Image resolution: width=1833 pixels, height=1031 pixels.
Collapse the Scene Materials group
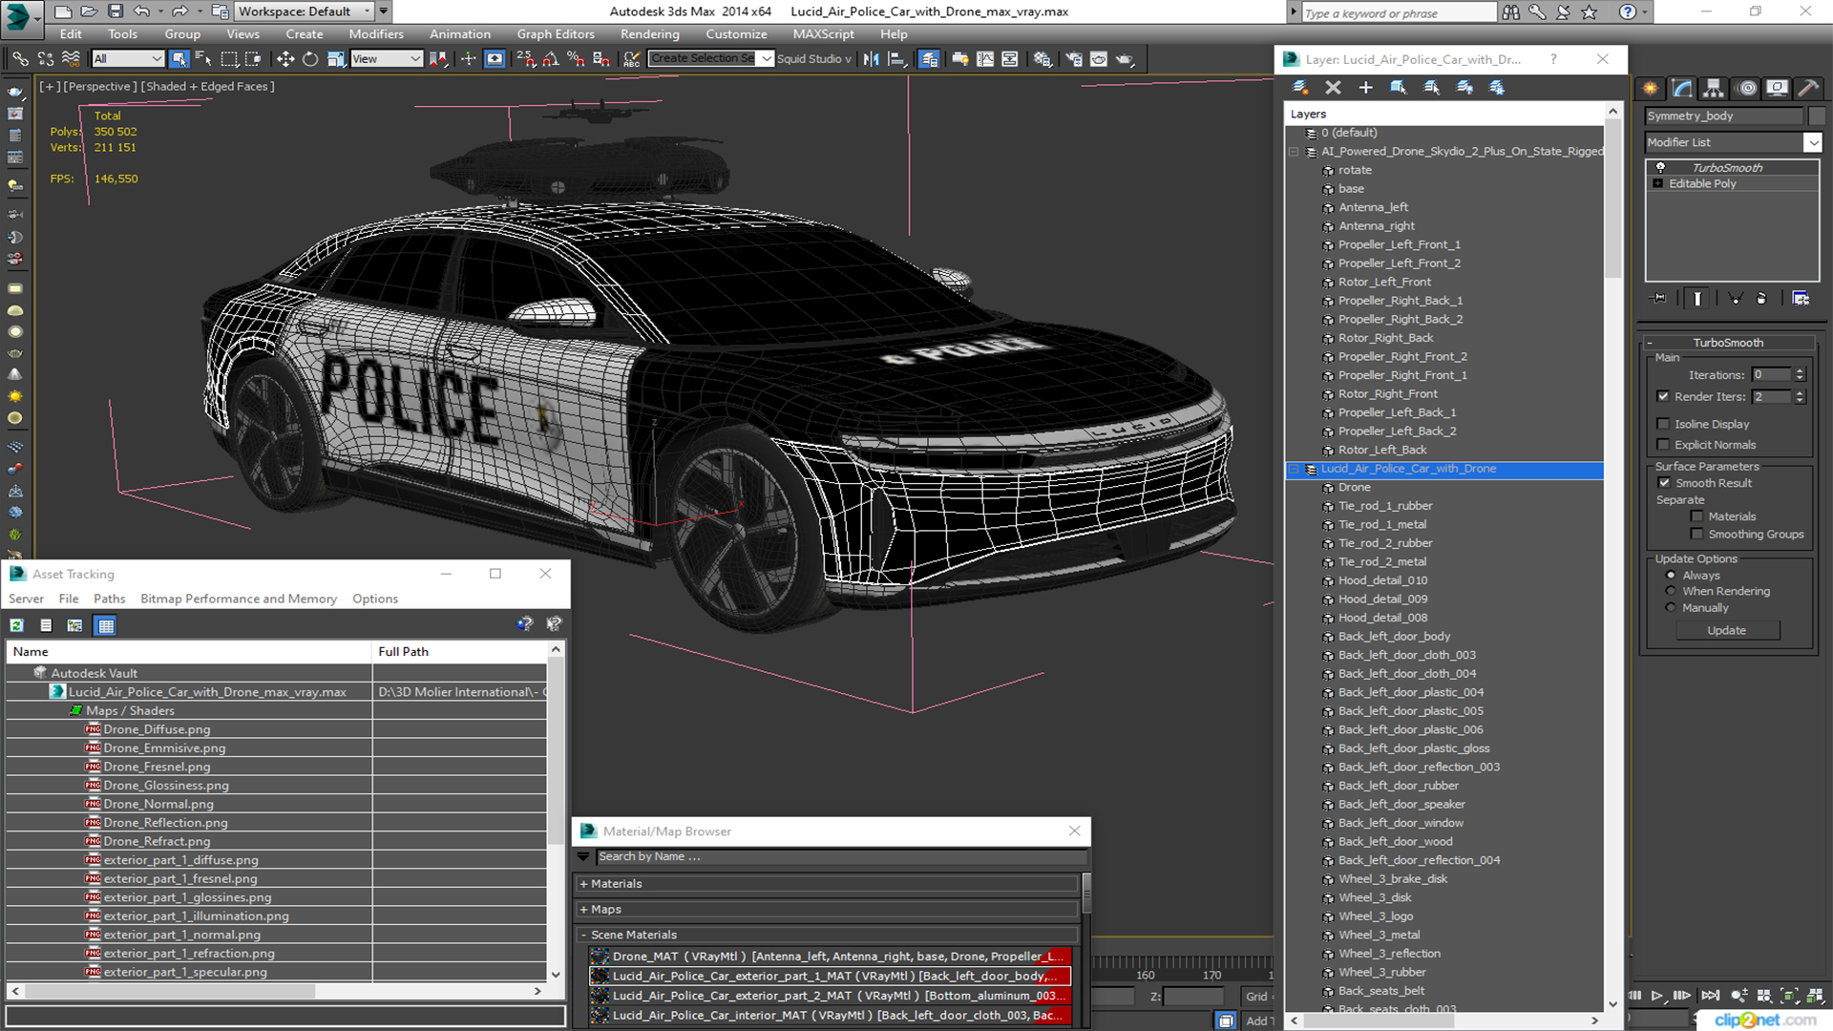(827, 936)
